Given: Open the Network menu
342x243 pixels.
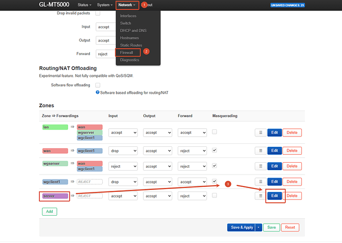Looking at the screenshot, I should [127, 5].
